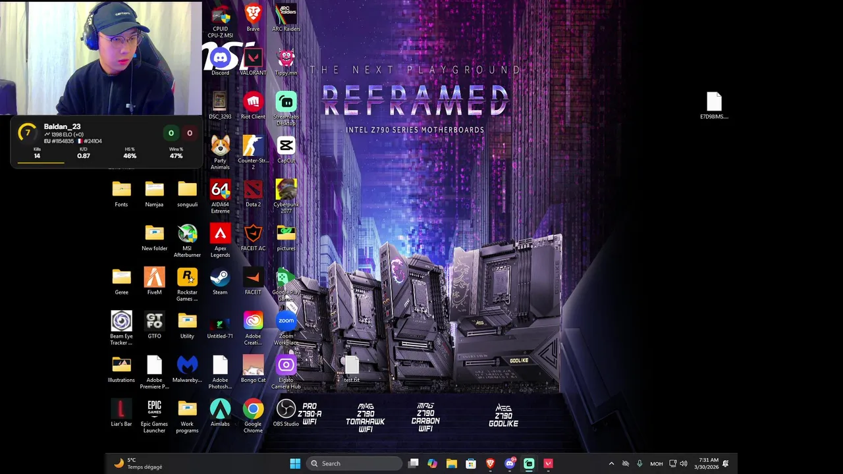Launch Steam from the desktop

click(220, 282)
